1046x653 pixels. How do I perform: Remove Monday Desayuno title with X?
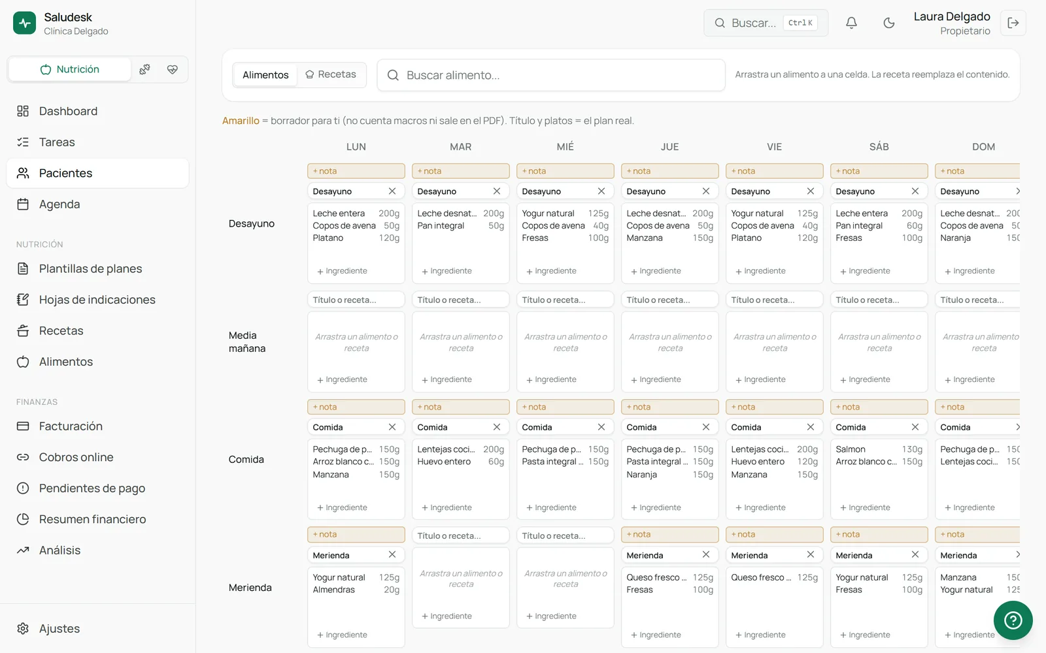point(392,191)
